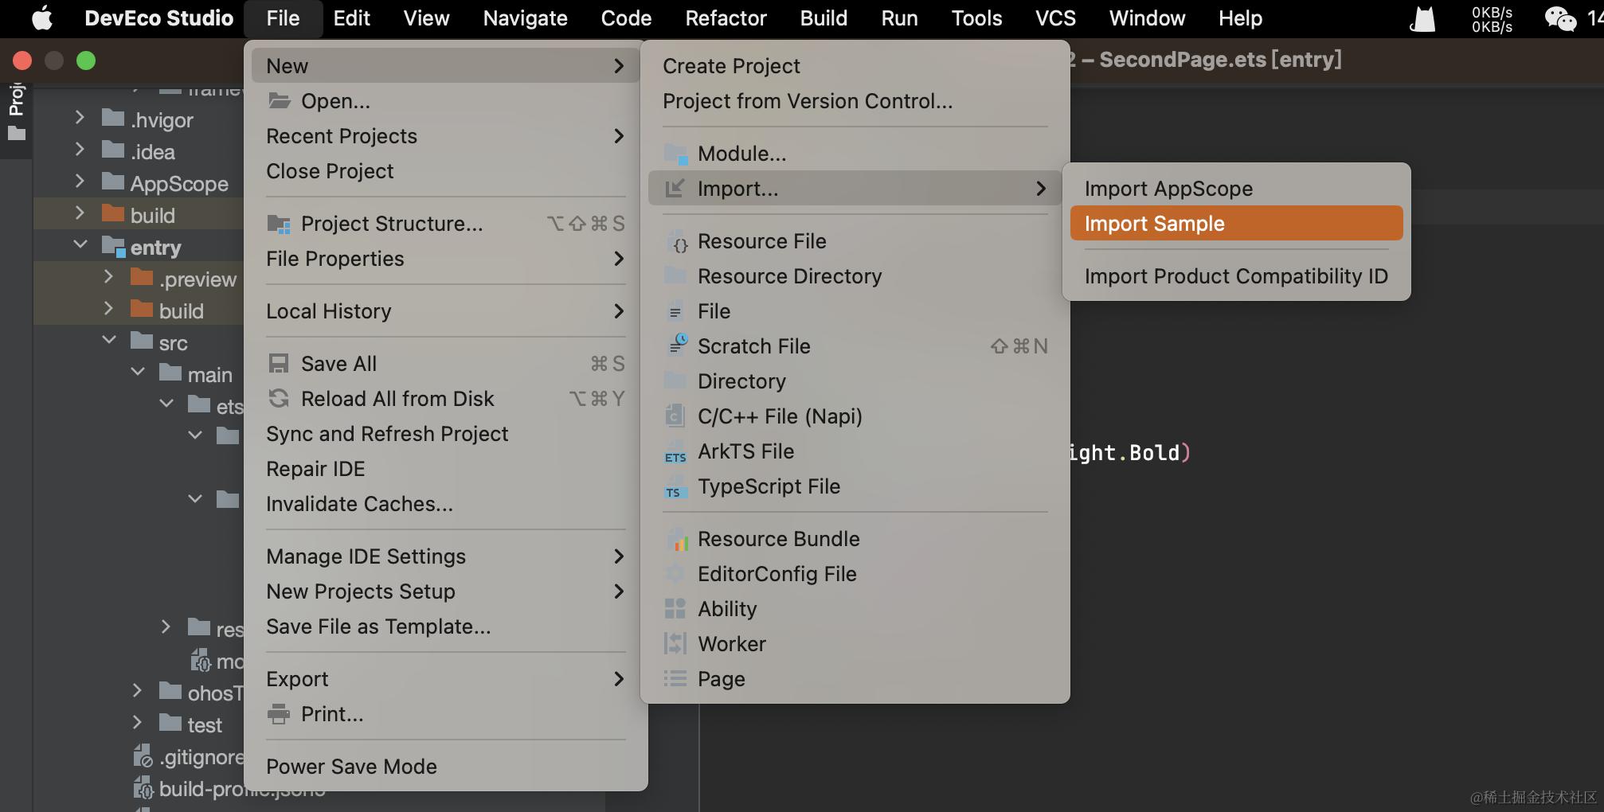Toggle Power Save Mode
1604x812 pixels.
click(x=351, y=767)
